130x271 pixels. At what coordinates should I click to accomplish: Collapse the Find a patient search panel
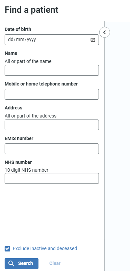(105, 32)
